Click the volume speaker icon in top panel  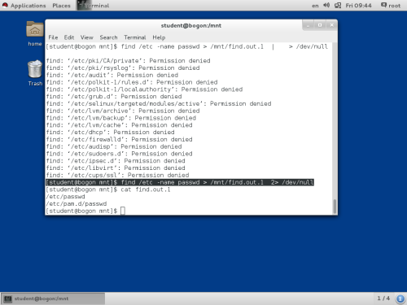tap(326, 5)
